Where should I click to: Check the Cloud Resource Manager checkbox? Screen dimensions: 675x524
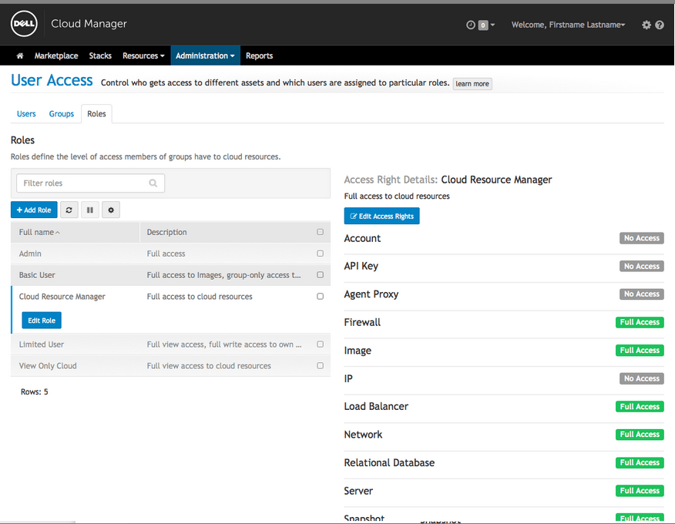pos(320,296)
